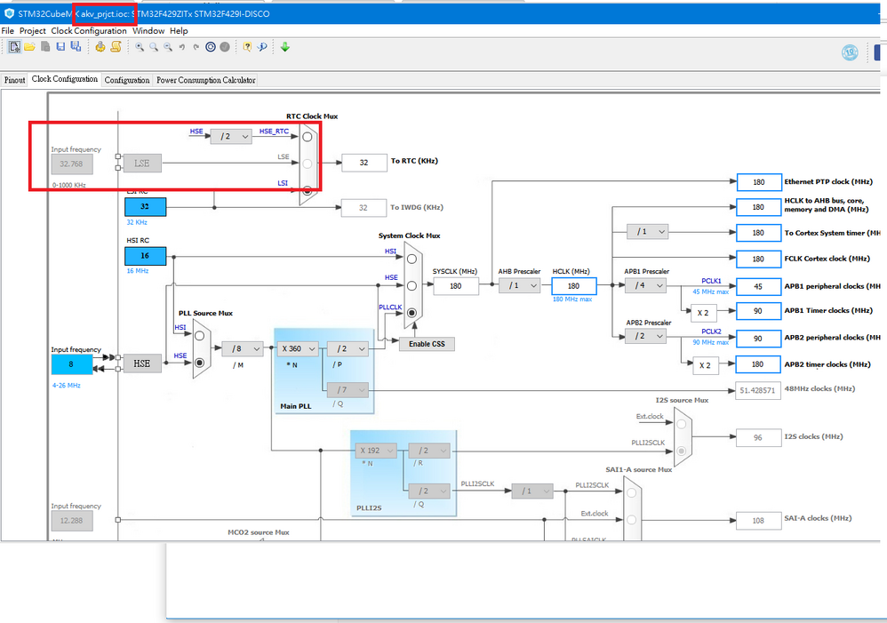This screenshot has height=623, width=887.
Task: Zoom in on the clock diagram
Action: [140, 47]
